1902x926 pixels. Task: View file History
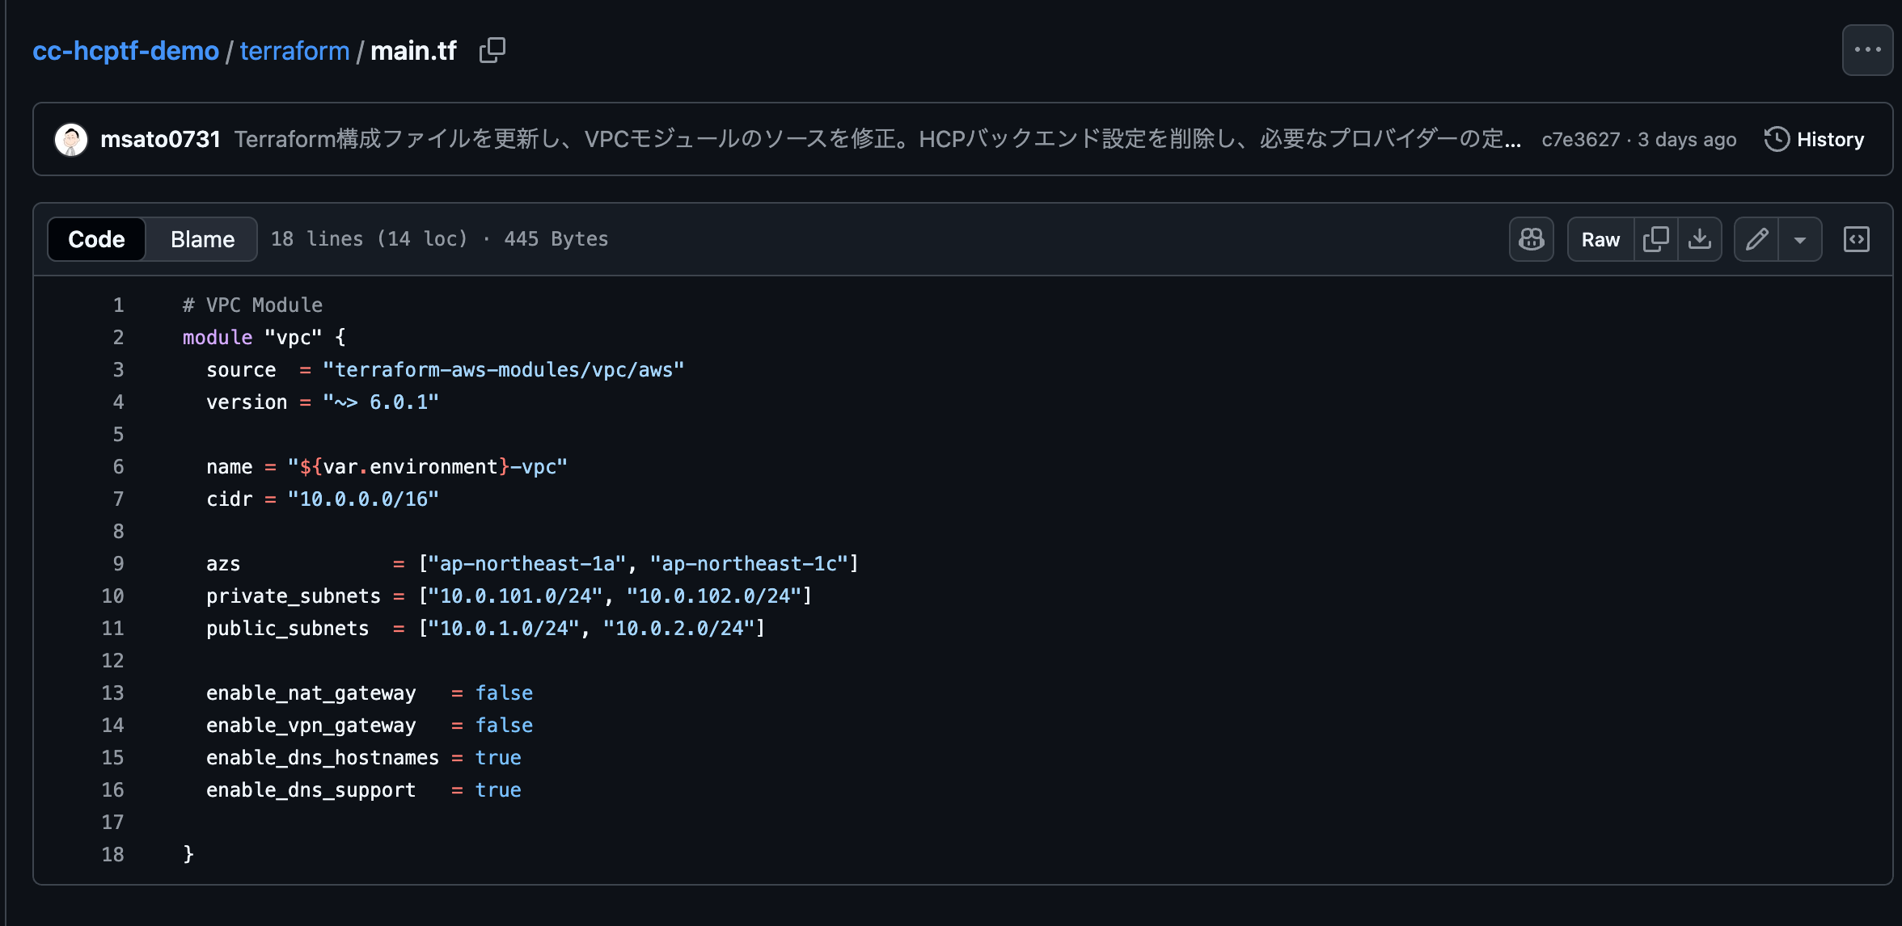coord(1814,139)
